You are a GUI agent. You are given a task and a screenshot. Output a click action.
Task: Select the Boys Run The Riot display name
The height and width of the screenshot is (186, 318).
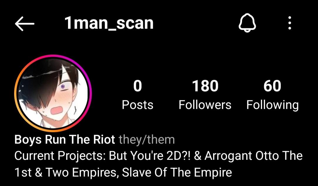(x=65, y=140)
